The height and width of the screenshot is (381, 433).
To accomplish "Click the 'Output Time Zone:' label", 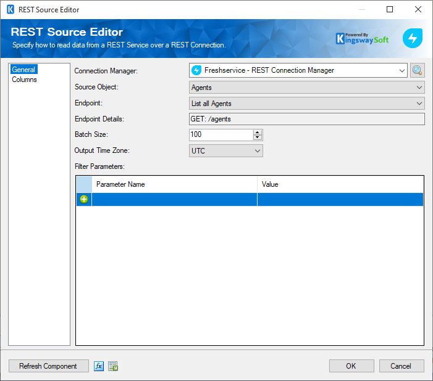I will coord(102,150).
